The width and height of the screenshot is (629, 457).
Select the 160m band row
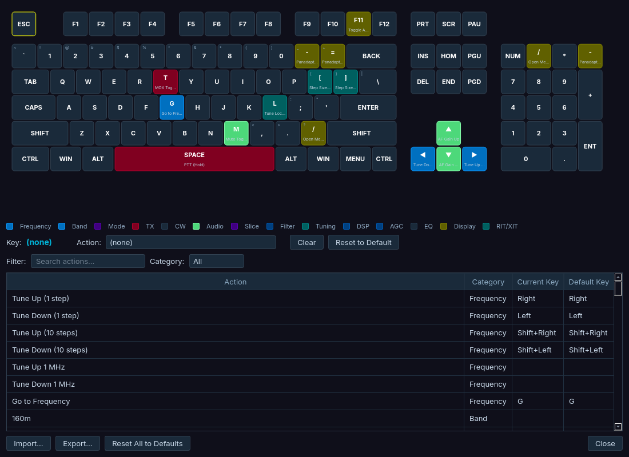(310, 419)
